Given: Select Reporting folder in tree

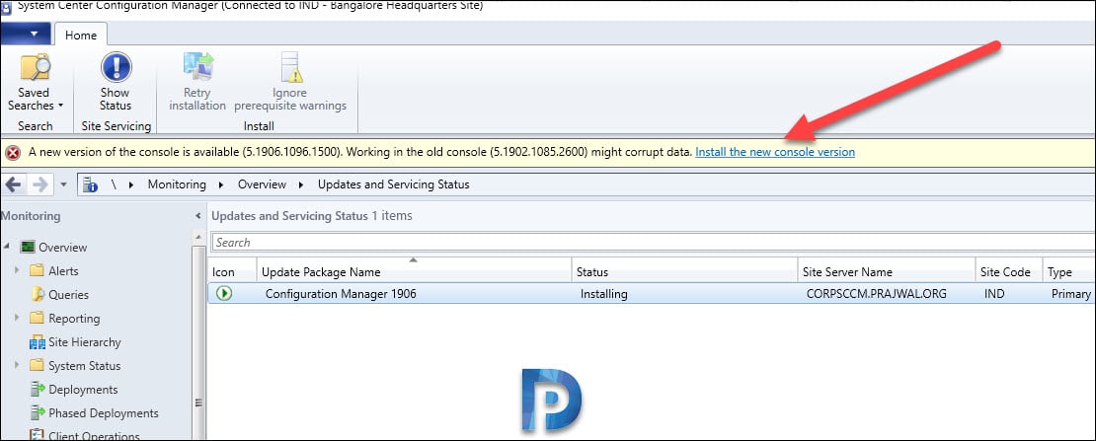Looking at the screenshot, I should [74, 319].
